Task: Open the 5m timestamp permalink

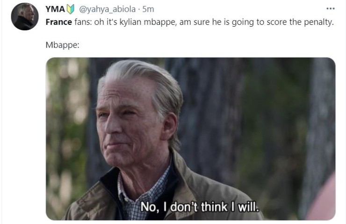Action: 148,9
